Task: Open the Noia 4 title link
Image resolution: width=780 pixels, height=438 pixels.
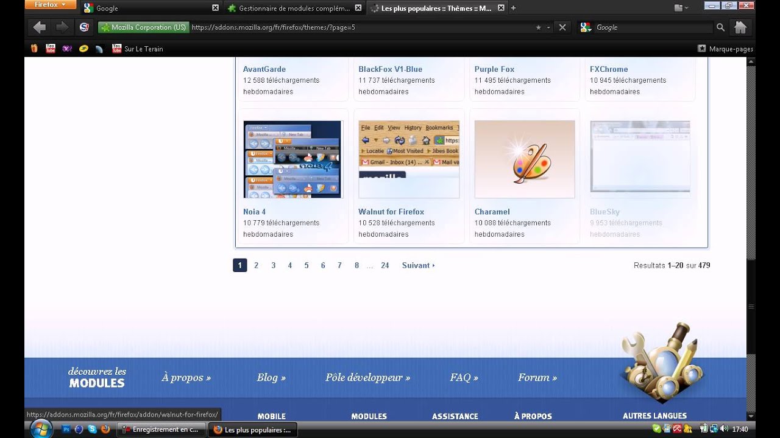Action: (255, 212)
